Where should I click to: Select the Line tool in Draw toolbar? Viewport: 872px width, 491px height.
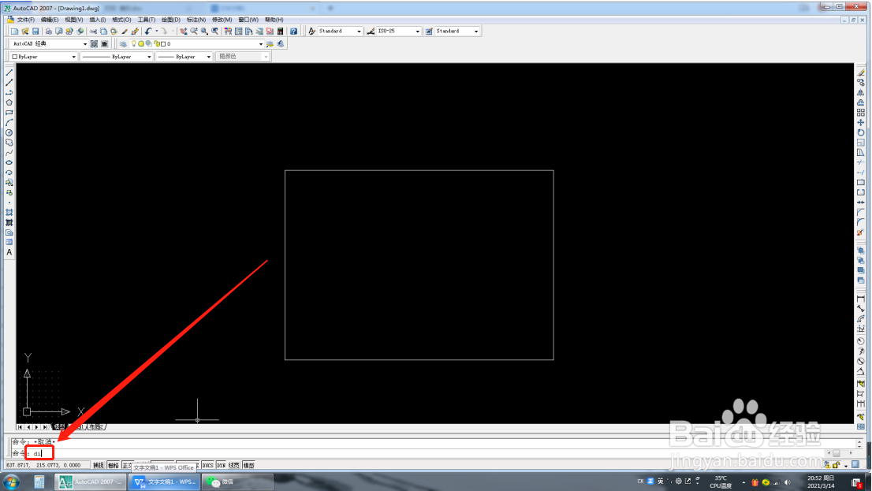pos(9,73)
